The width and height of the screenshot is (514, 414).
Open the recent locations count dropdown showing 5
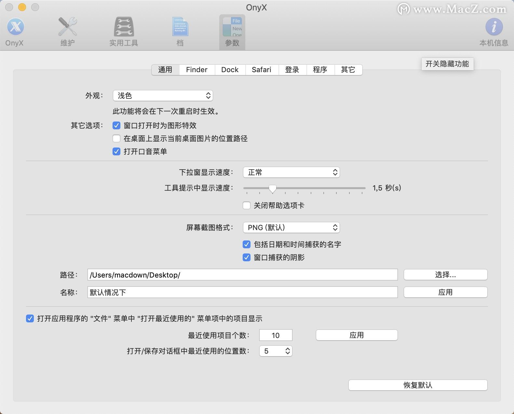[x=276, y=351]
